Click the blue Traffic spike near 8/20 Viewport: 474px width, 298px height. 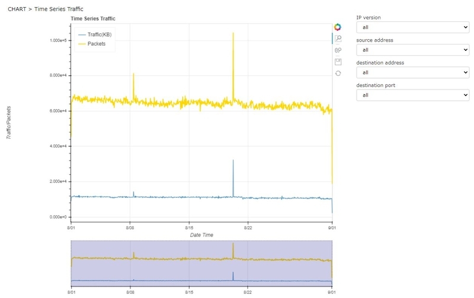click(233, 178)
